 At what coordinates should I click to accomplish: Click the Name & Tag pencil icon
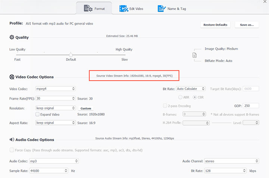coord(162,9)
